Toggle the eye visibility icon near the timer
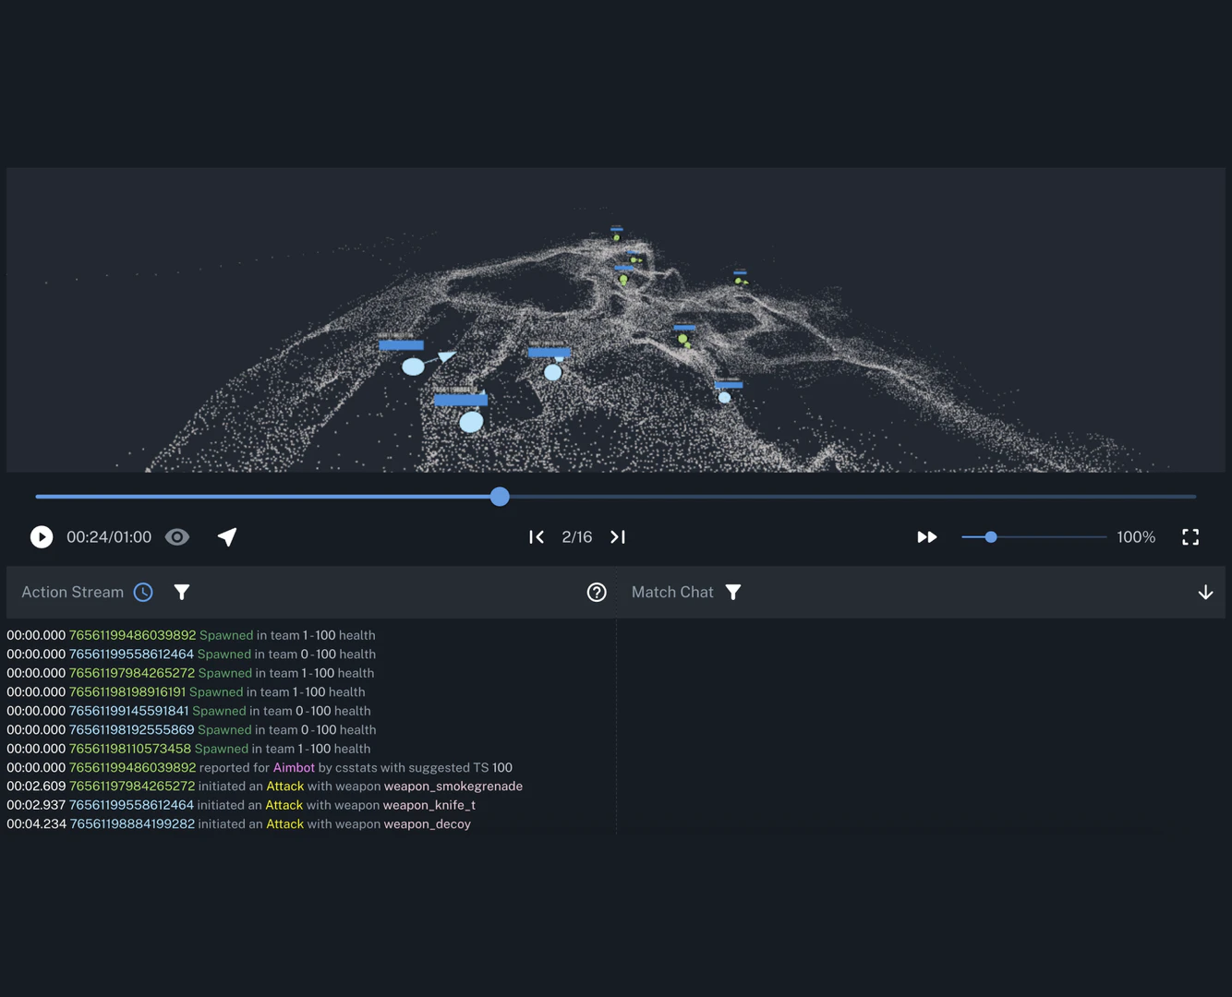Viewport: 1232px width, 997px height. (176, 536)
